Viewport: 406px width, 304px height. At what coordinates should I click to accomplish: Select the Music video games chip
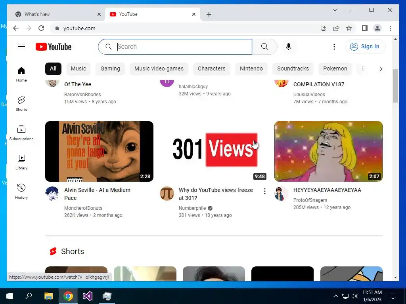(159, 68)
